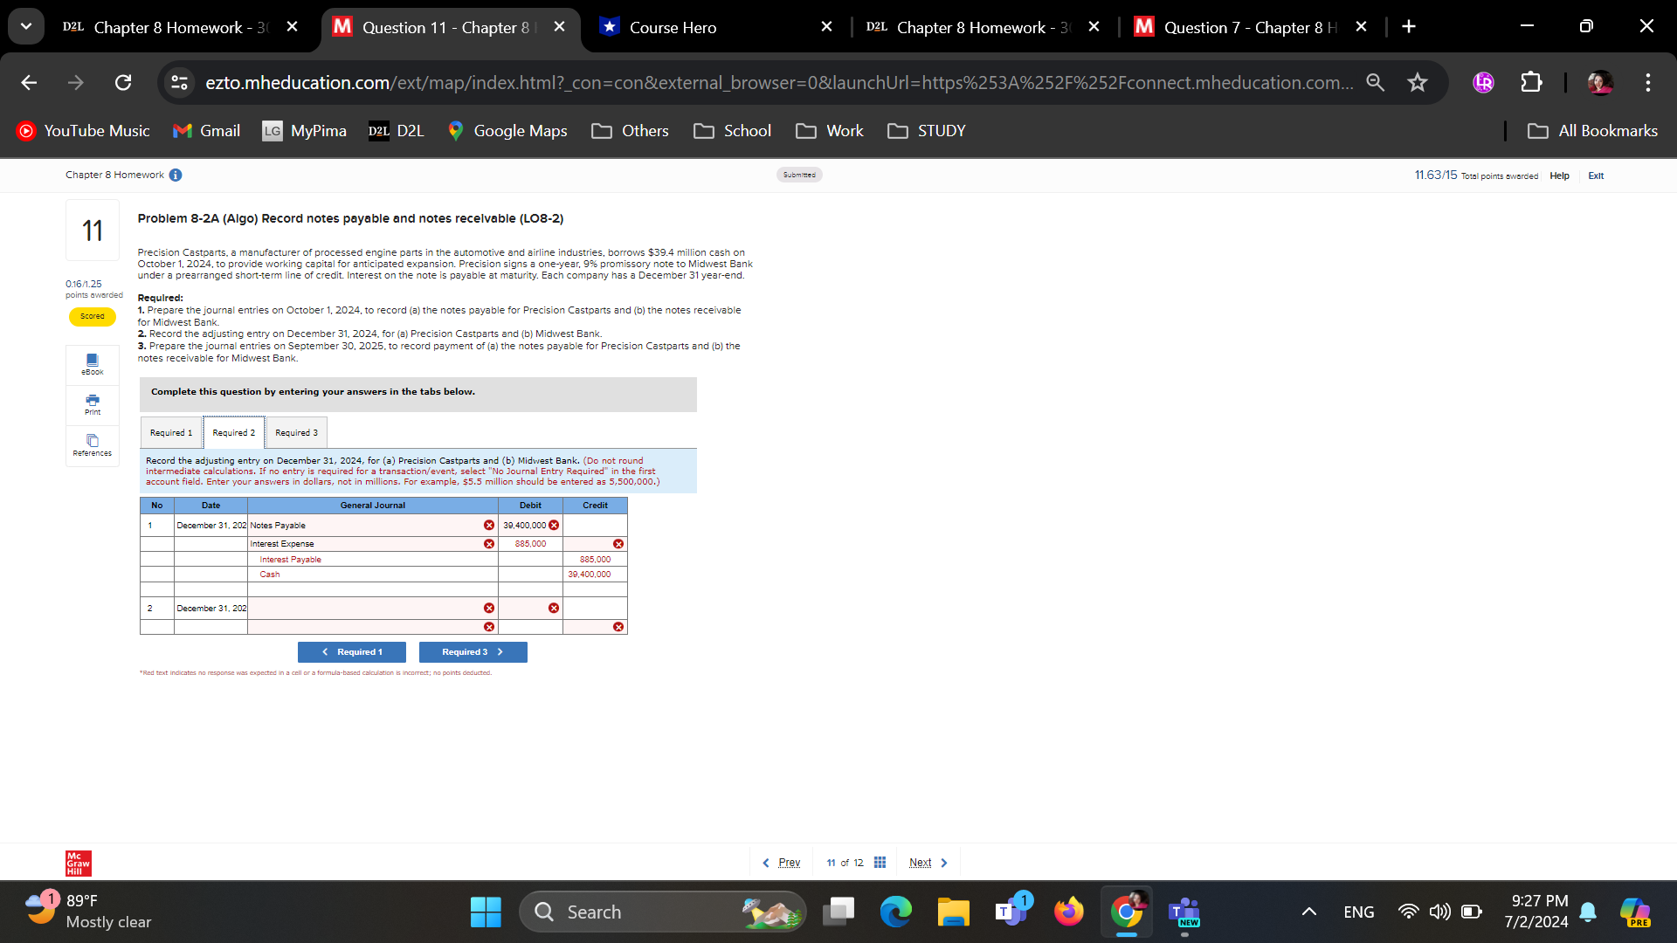Screen dimensions: 1677x943
Task: Switch to the Required 1 tab
Action: pyautogui.click(x=170, y=432)
